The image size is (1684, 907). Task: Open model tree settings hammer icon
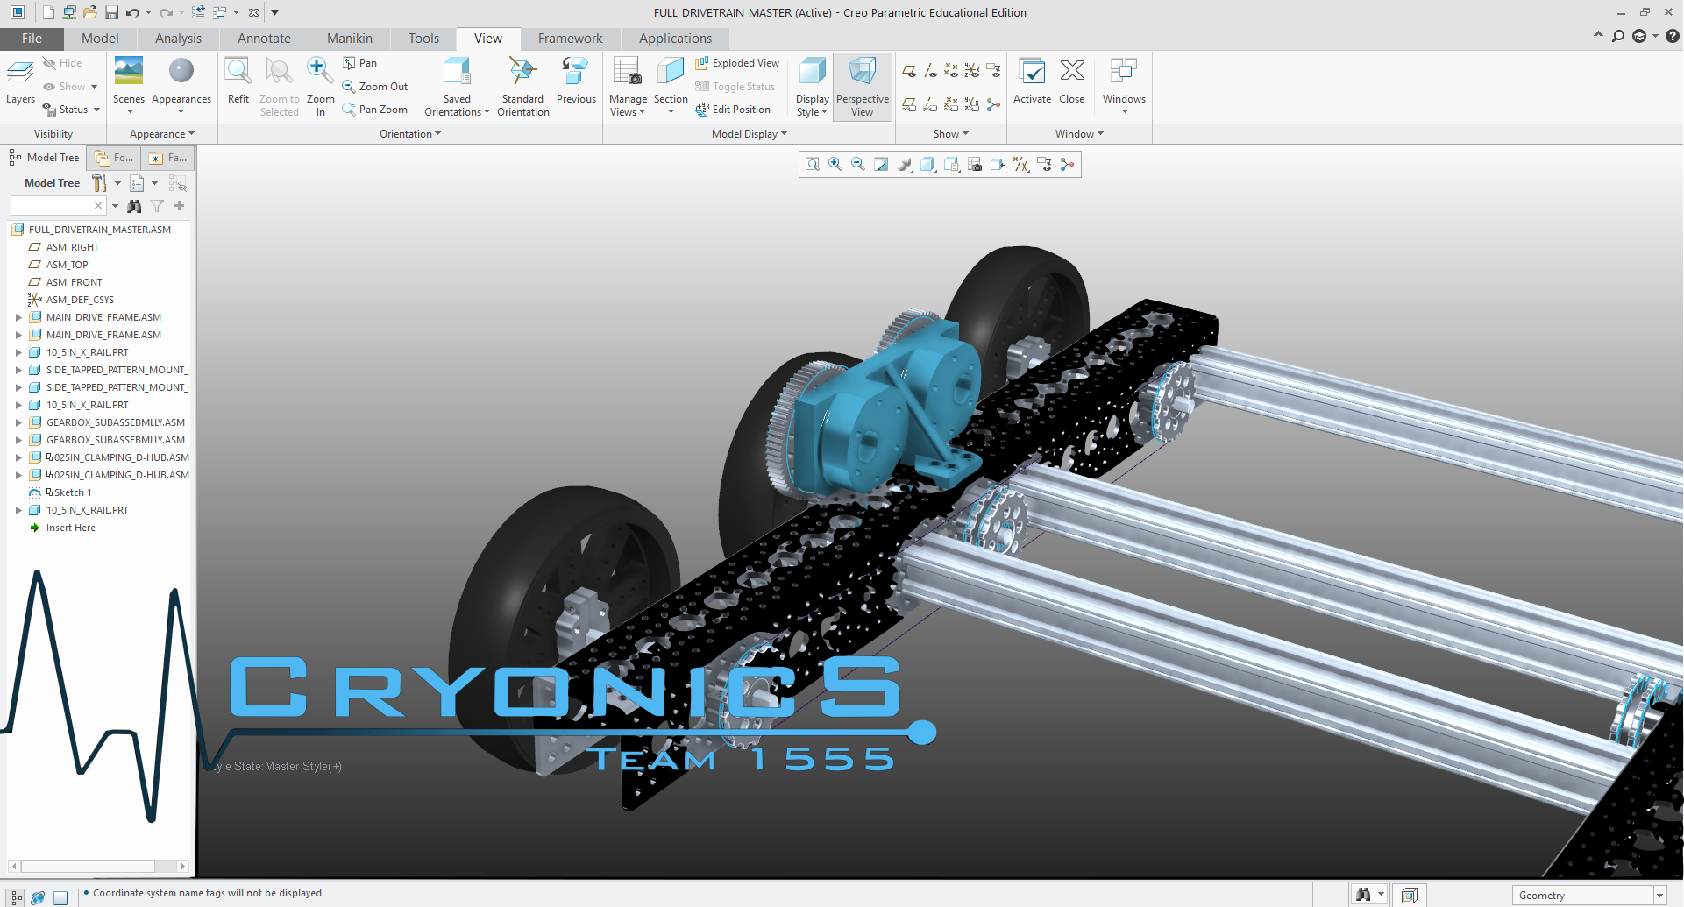(x=99, y=183)
